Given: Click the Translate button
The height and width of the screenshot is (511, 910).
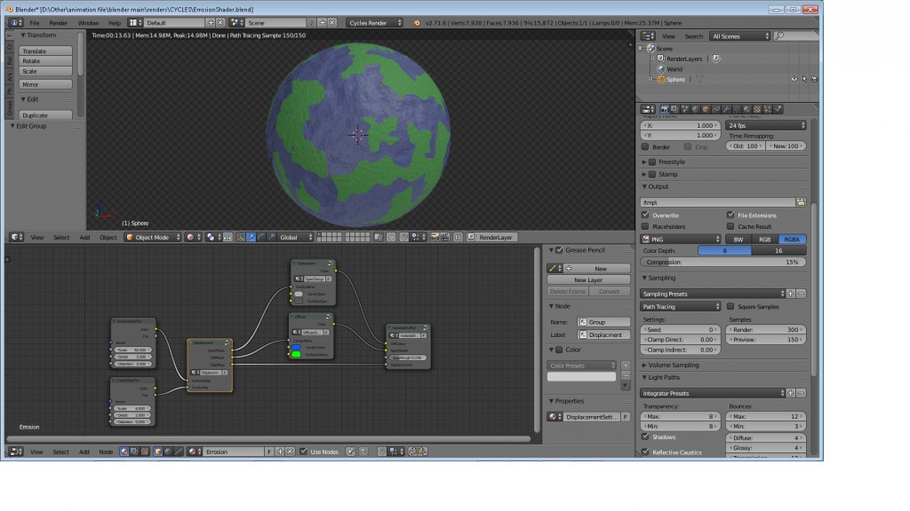Looking at the screenshot, I should click(44, 51).
